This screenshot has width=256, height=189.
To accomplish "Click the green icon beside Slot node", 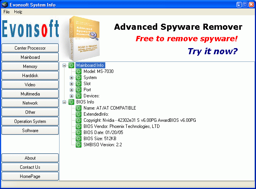I will (x=79, y=84).
